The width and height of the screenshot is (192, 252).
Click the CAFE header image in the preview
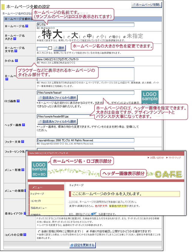[x=169, y=174]
